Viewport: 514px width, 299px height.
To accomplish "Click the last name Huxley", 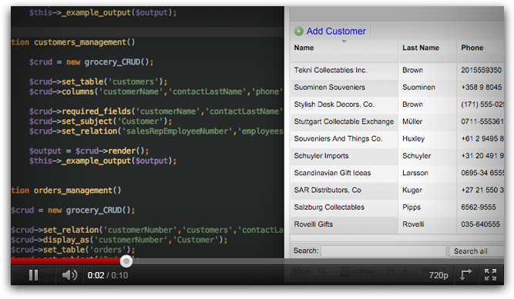I will pyautogui.click(x=413, y=138).
